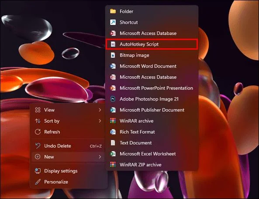Click the Personalize paintbrush icon
Image resolution: width=259 pixels, height=199 pixels.
point(38,182)
